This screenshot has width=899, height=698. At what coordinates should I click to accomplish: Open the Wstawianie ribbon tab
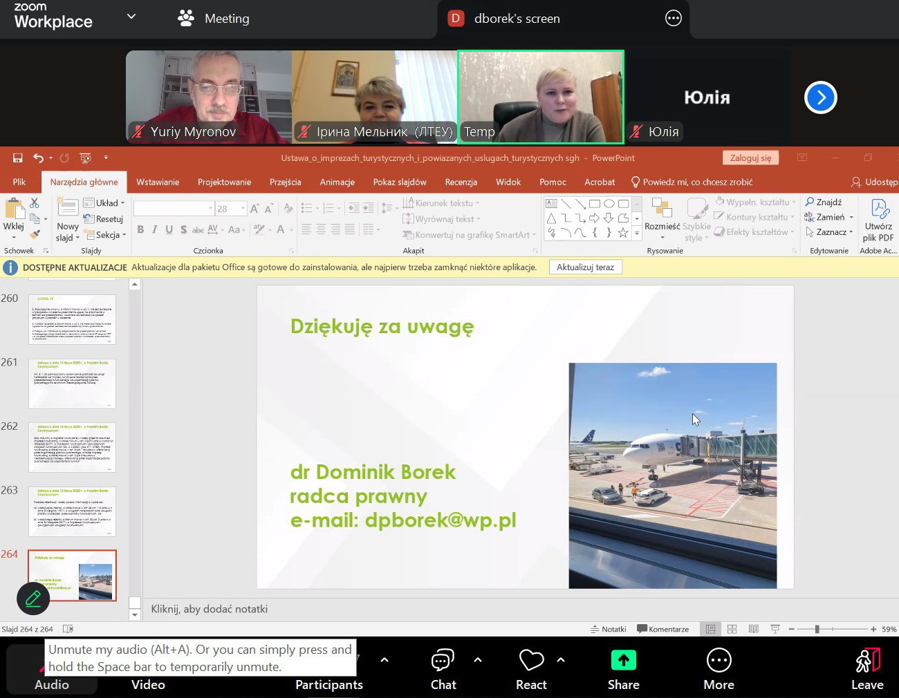pos(158,182)
